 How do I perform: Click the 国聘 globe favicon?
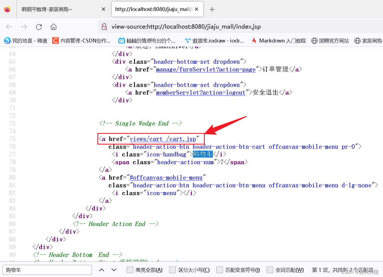click(314, 41)
